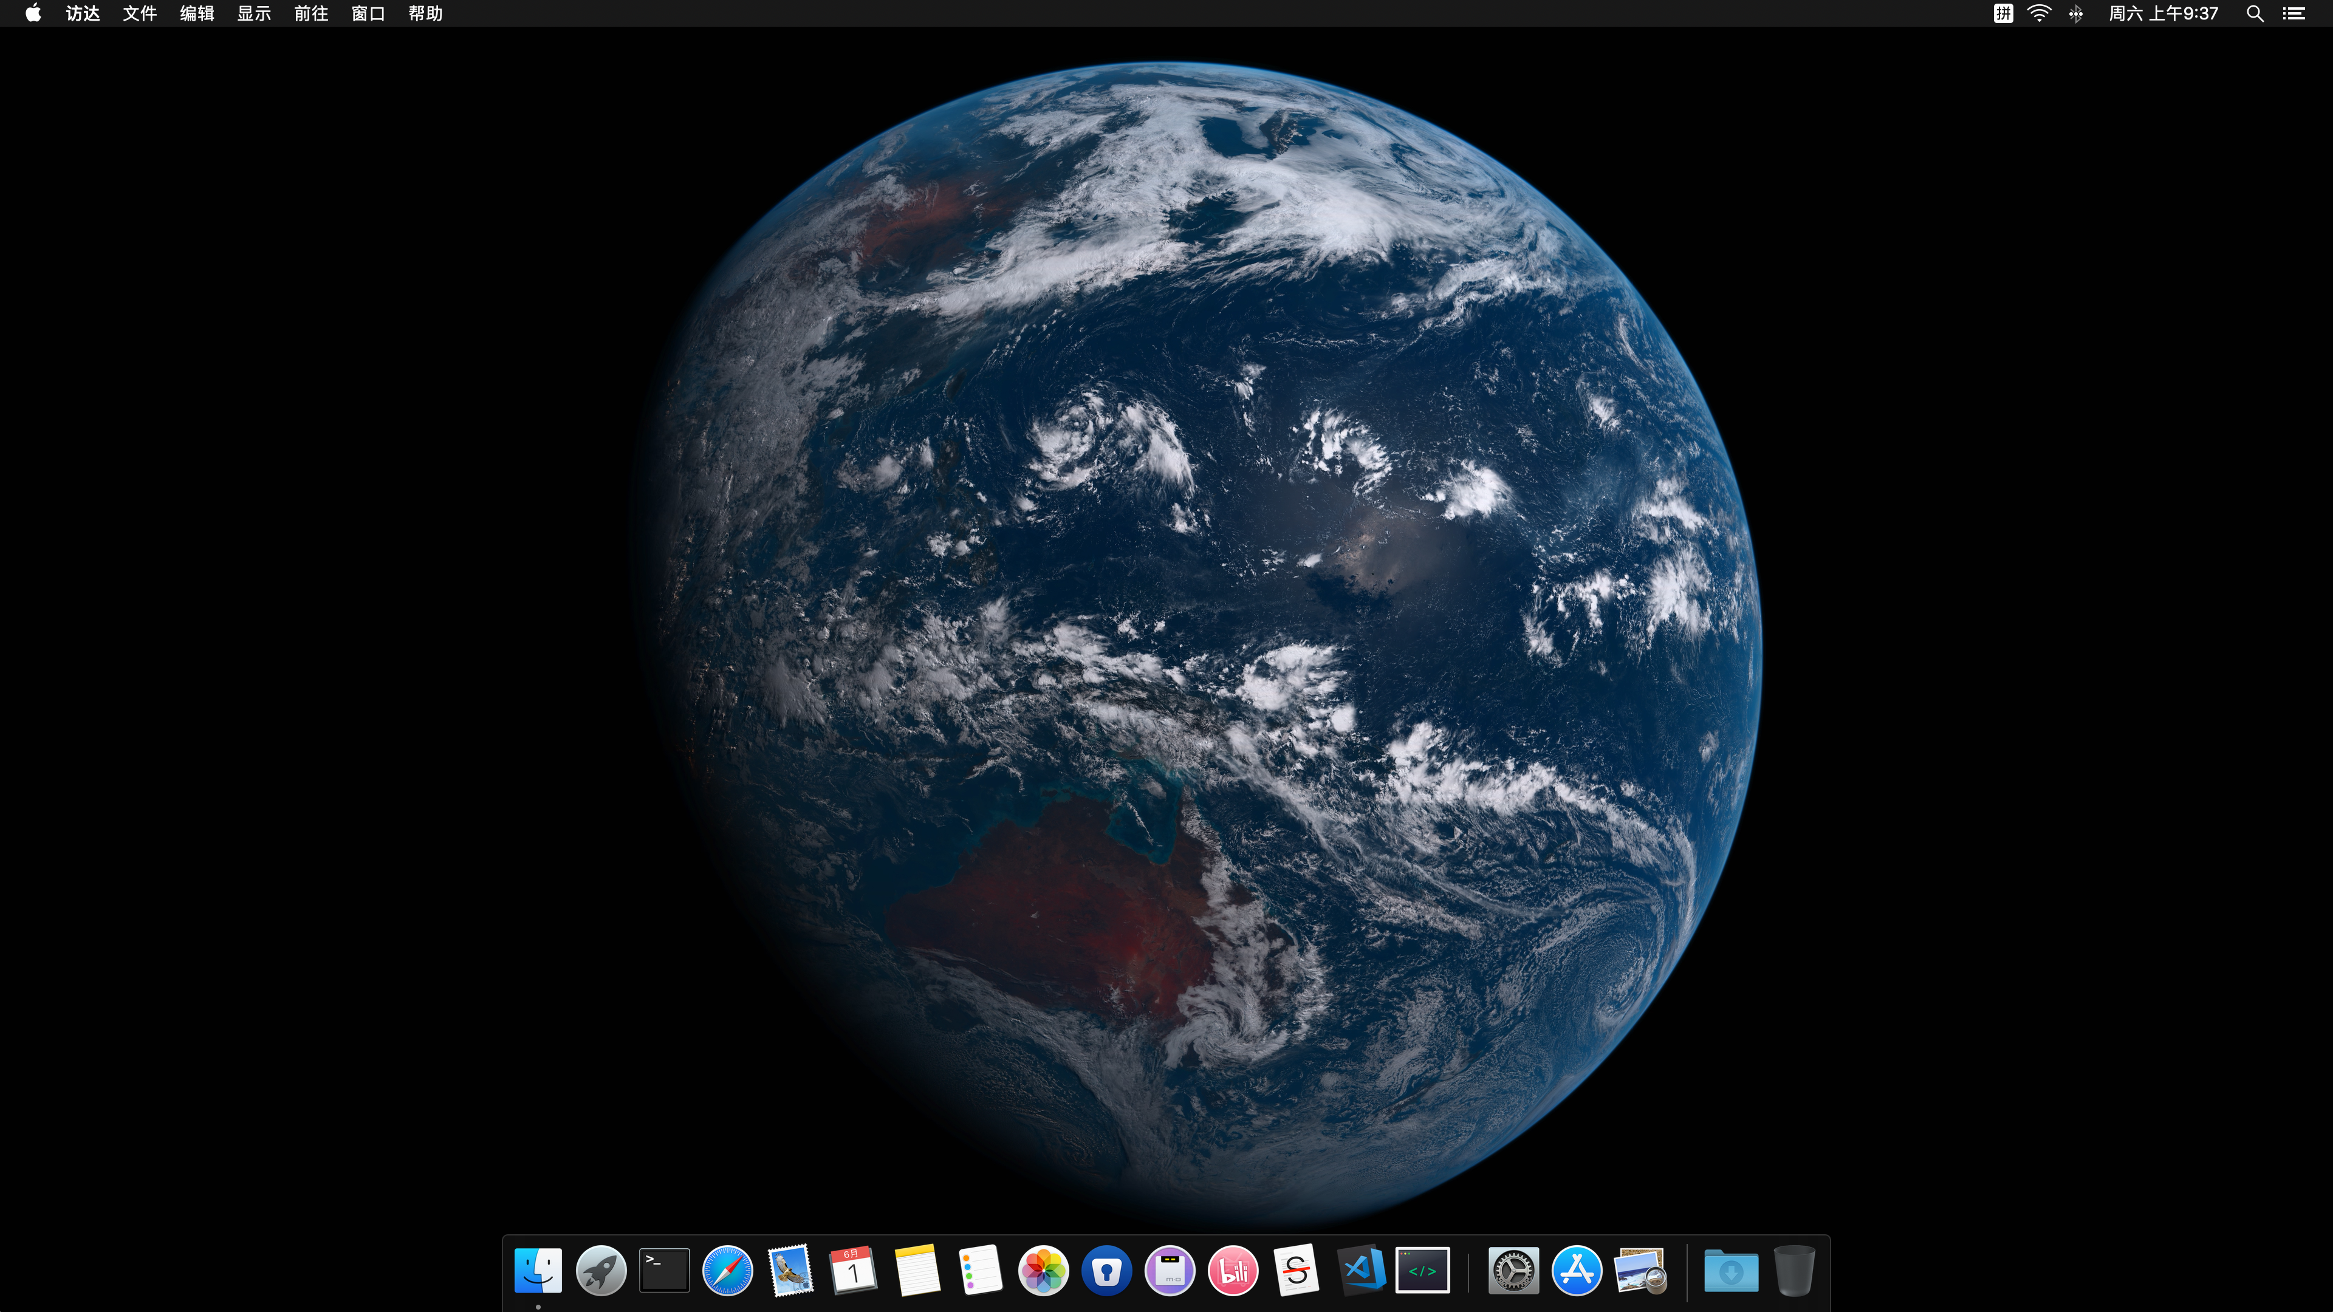Launch Terminal from the Dock

(x=664, y=1270)
